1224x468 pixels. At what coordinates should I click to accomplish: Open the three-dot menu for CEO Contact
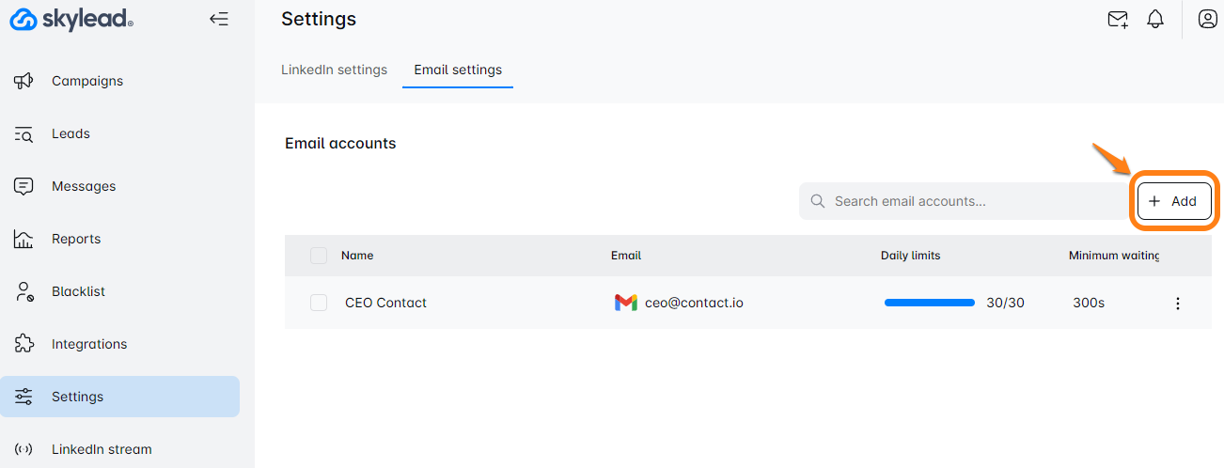[x=1177, y=304]
